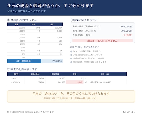Viewport: 142px width, 117px height.
Task: Click the 原因・対応 column header
Action: (x=105, y=74)
